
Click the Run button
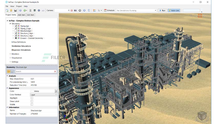162,11
